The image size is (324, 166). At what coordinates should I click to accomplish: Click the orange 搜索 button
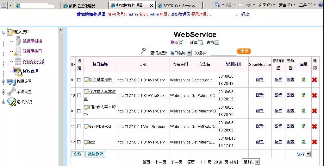click(244, 51)
